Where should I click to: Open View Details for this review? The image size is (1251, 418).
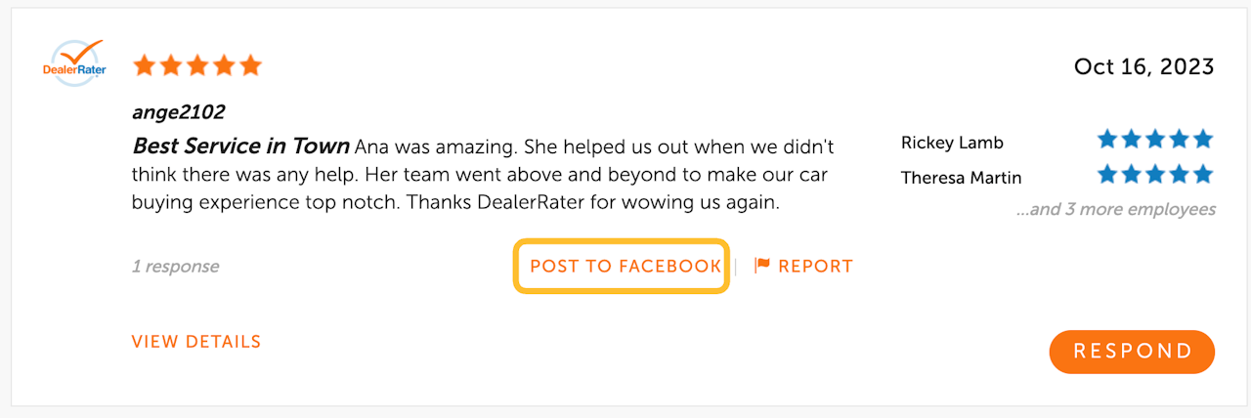coord(196,342)
